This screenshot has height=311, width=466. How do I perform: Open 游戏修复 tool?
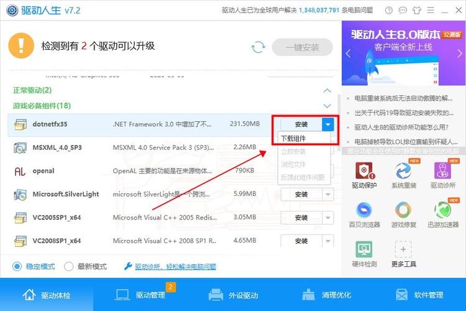pyautogui.click(x=404, y=215)
